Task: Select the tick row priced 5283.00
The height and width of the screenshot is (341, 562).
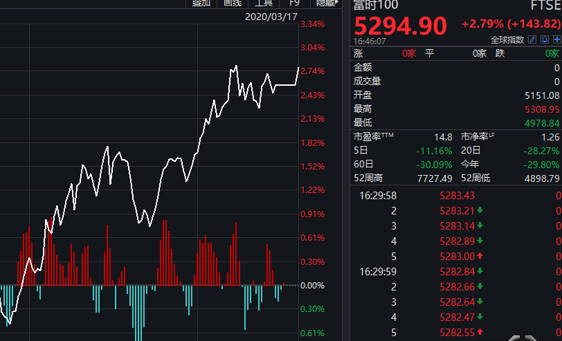Action: tap(457, 257)
